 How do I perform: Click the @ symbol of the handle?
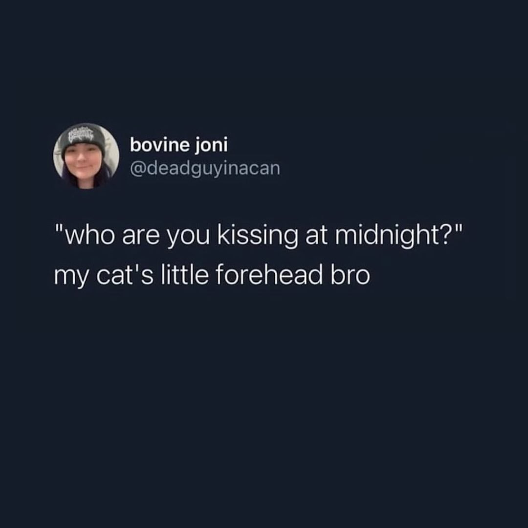(137, 169)
